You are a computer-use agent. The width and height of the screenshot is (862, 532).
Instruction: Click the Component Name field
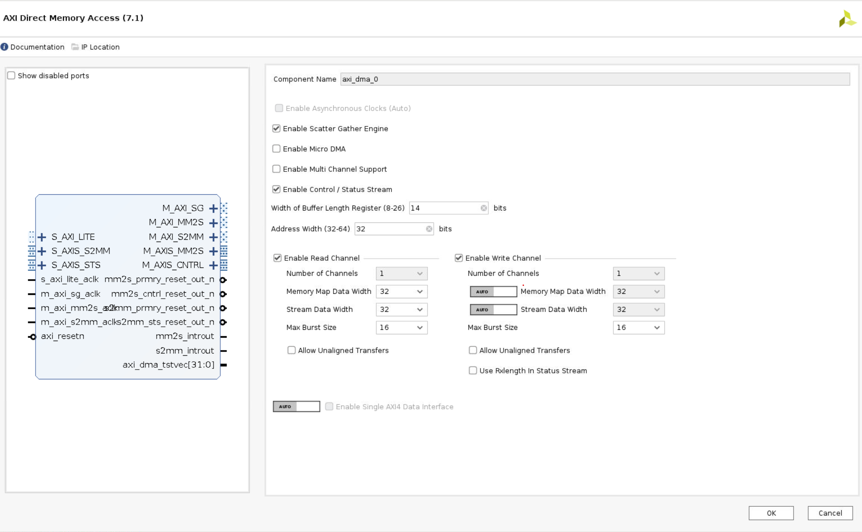595,79
